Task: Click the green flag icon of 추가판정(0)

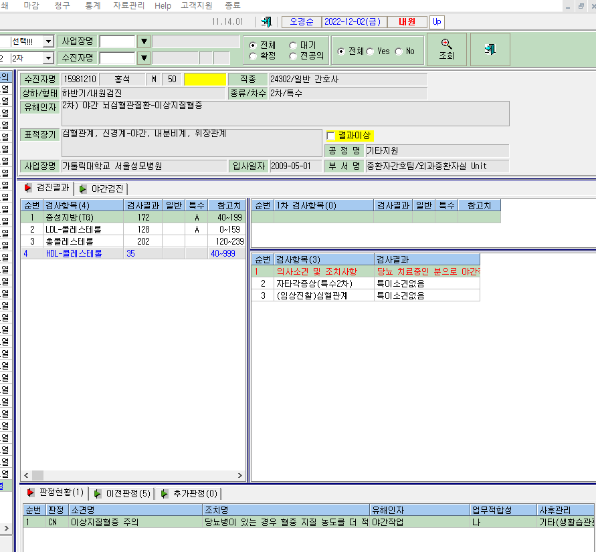Action: coord(164,494)
